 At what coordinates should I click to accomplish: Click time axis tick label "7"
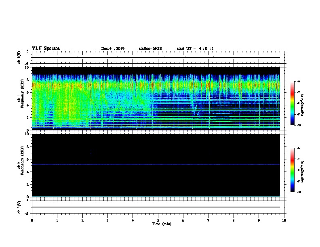coord(208,220)
